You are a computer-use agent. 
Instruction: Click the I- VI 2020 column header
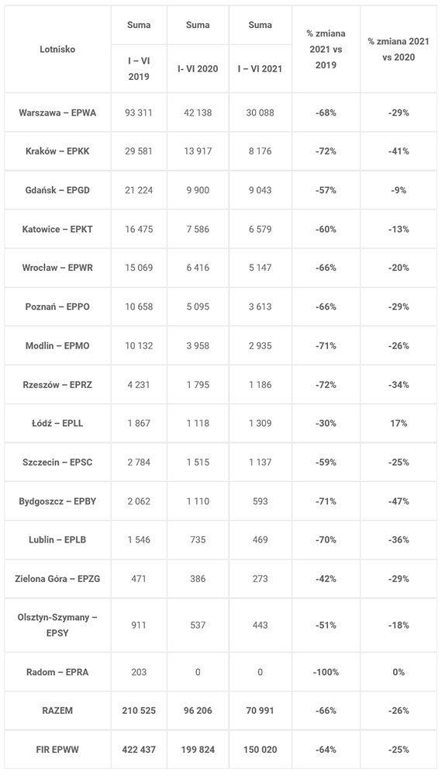click(198, 69)
